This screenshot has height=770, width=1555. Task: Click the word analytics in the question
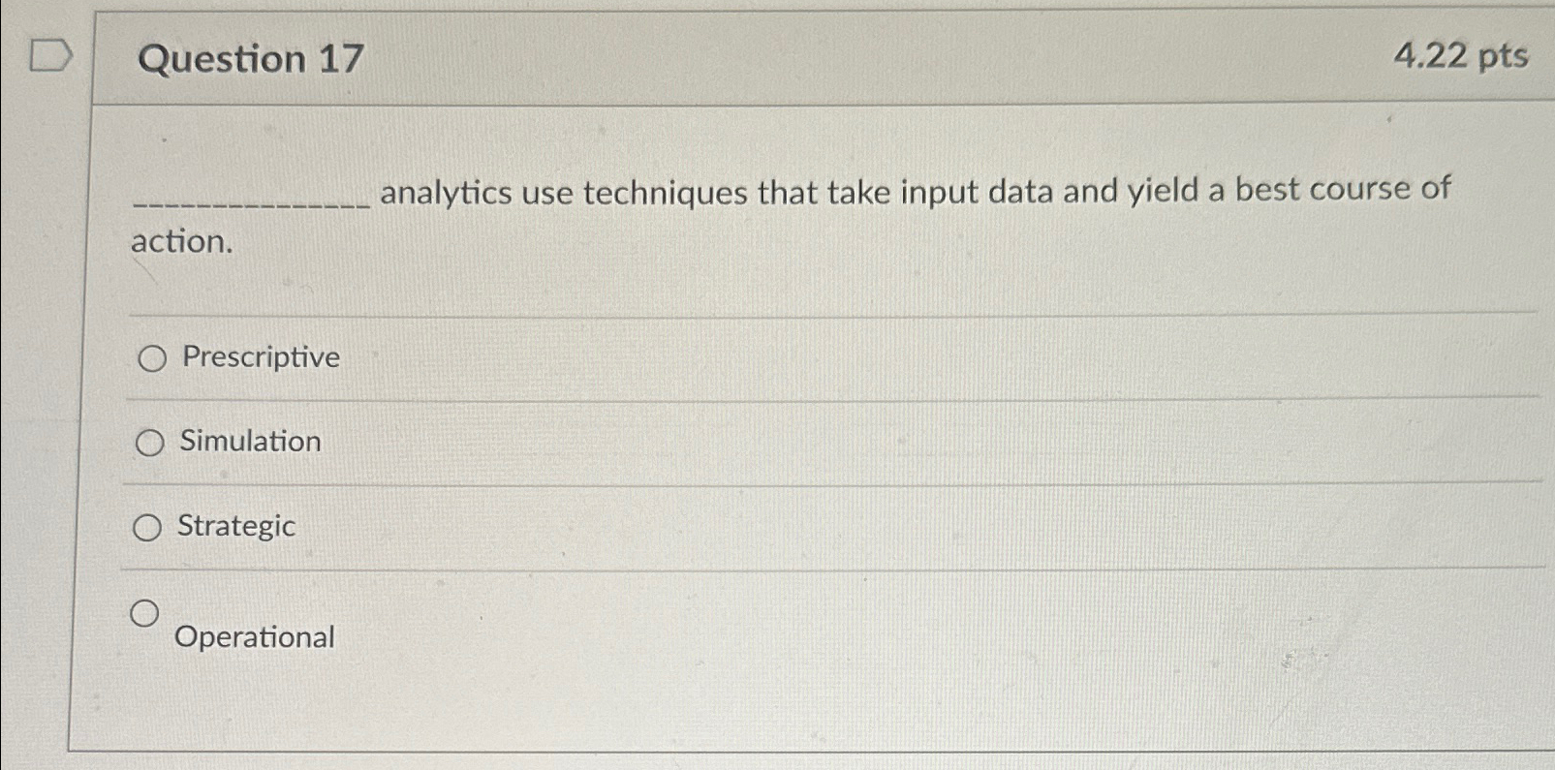pyautogui.click(x=444, y=193)
